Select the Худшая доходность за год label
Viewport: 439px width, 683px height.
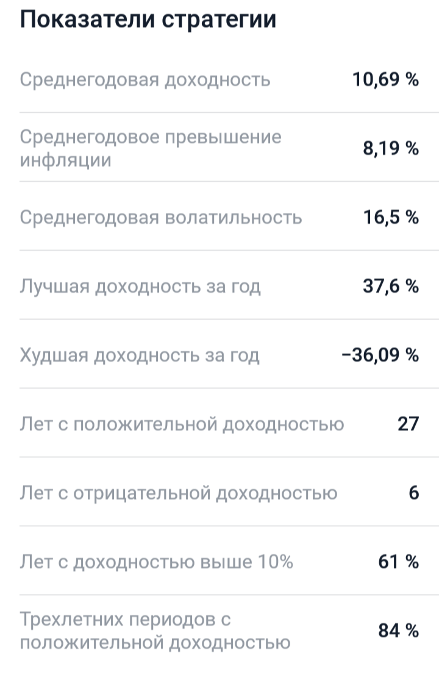click(140, 356)
